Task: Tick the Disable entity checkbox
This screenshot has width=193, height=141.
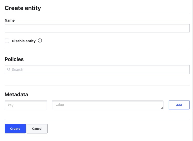Action: coord(7,41)
